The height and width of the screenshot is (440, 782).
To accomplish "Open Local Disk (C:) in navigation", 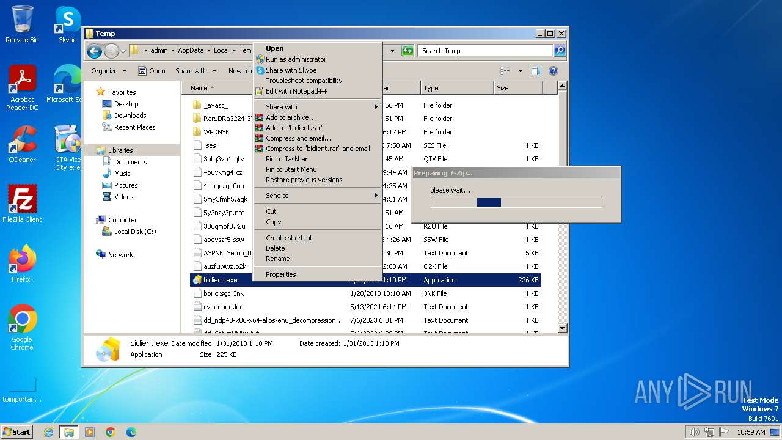I will (x=135, y=232).
